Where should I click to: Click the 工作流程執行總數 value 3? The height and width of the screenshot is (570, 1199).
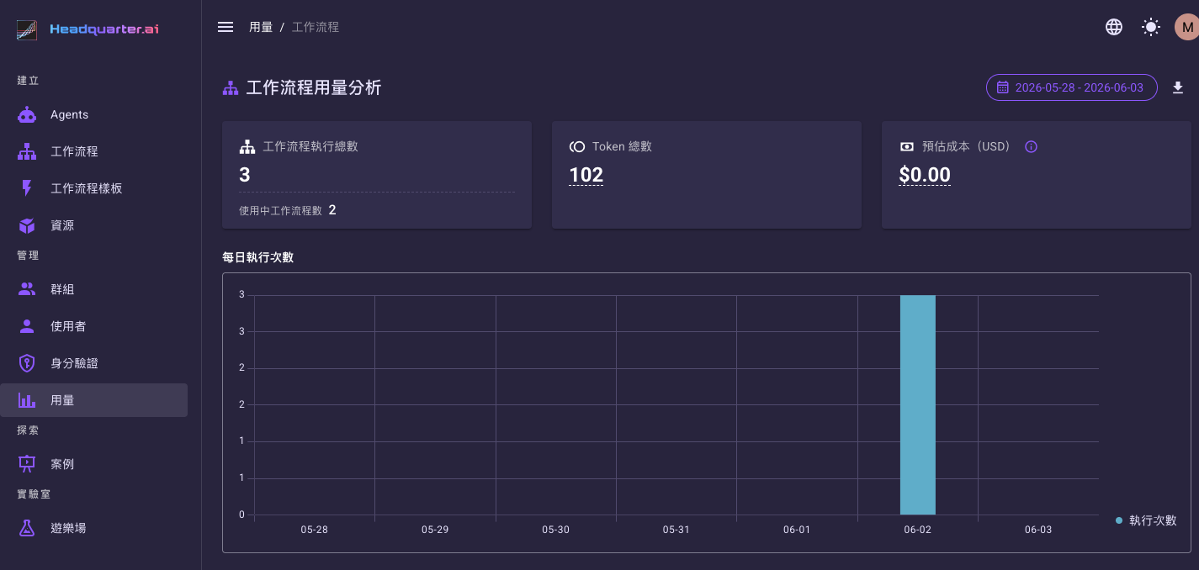(245, 175)
